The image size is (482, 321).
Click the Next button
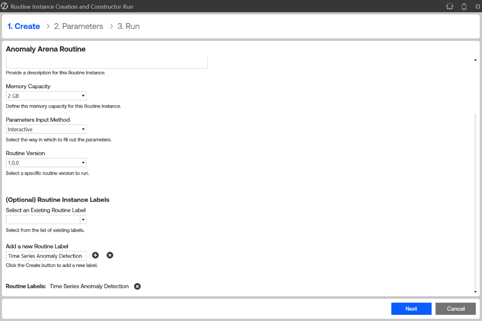coord(411,309)
